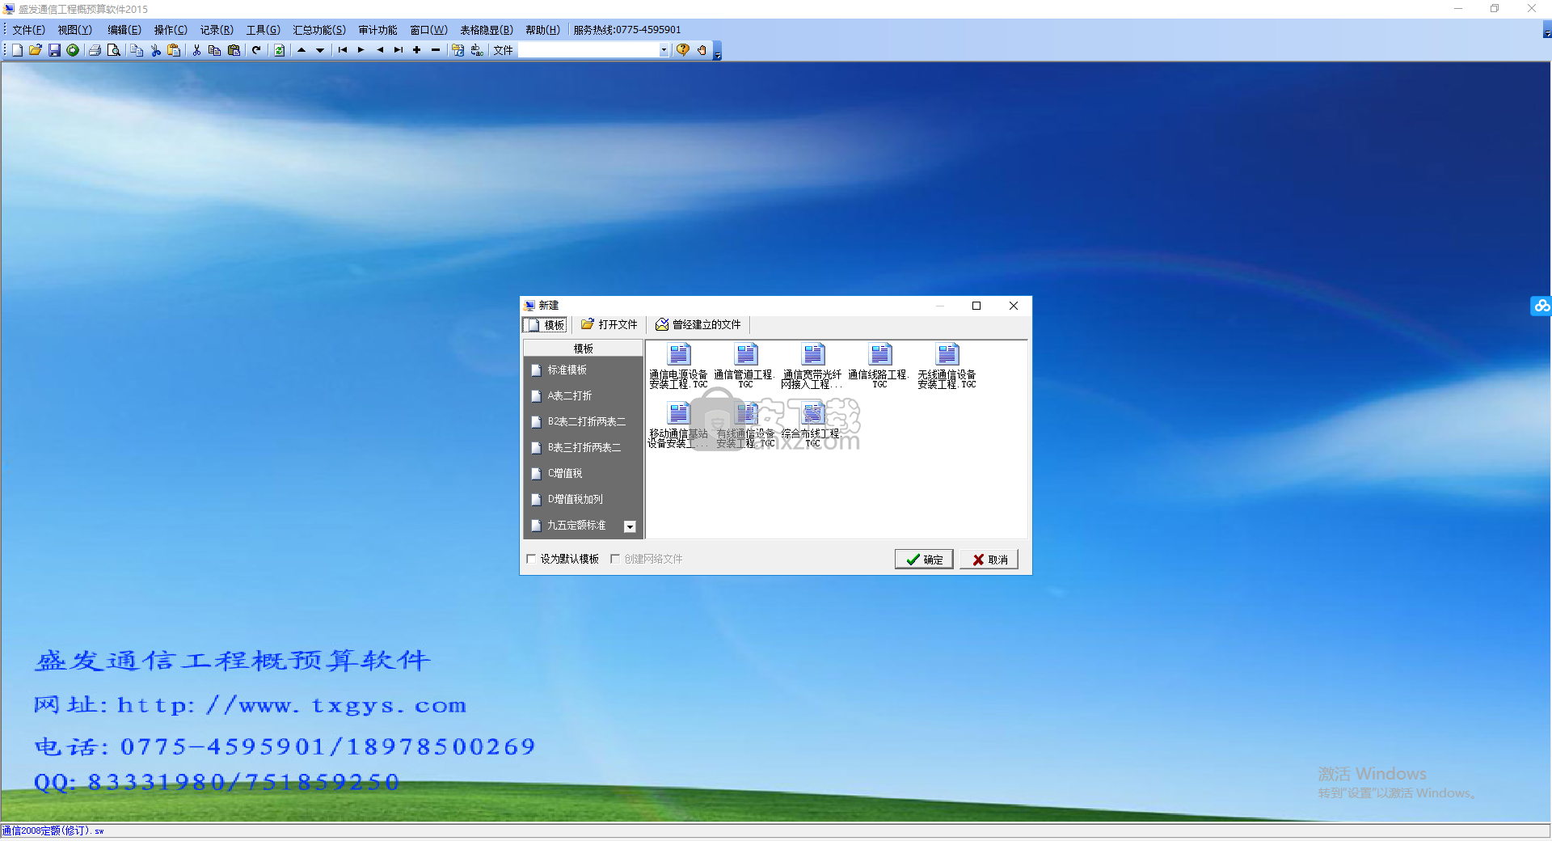Switch to the 模板 tab in dialog
The width and height of the screenshot is (1552, 841).
point(546,325)
